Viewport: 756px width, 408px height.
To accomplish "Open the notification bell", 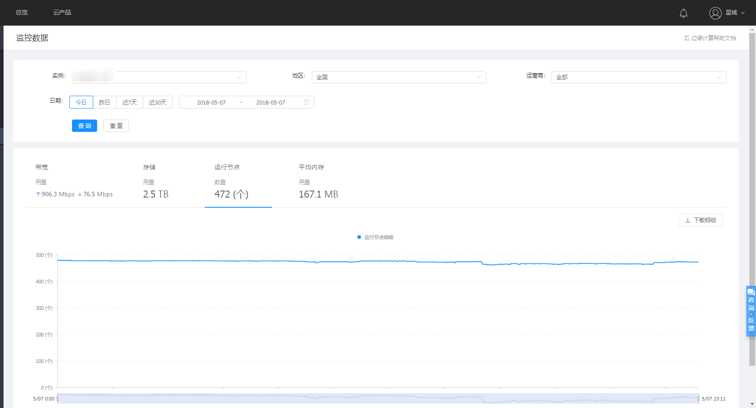I will click(x=683, y=13).
